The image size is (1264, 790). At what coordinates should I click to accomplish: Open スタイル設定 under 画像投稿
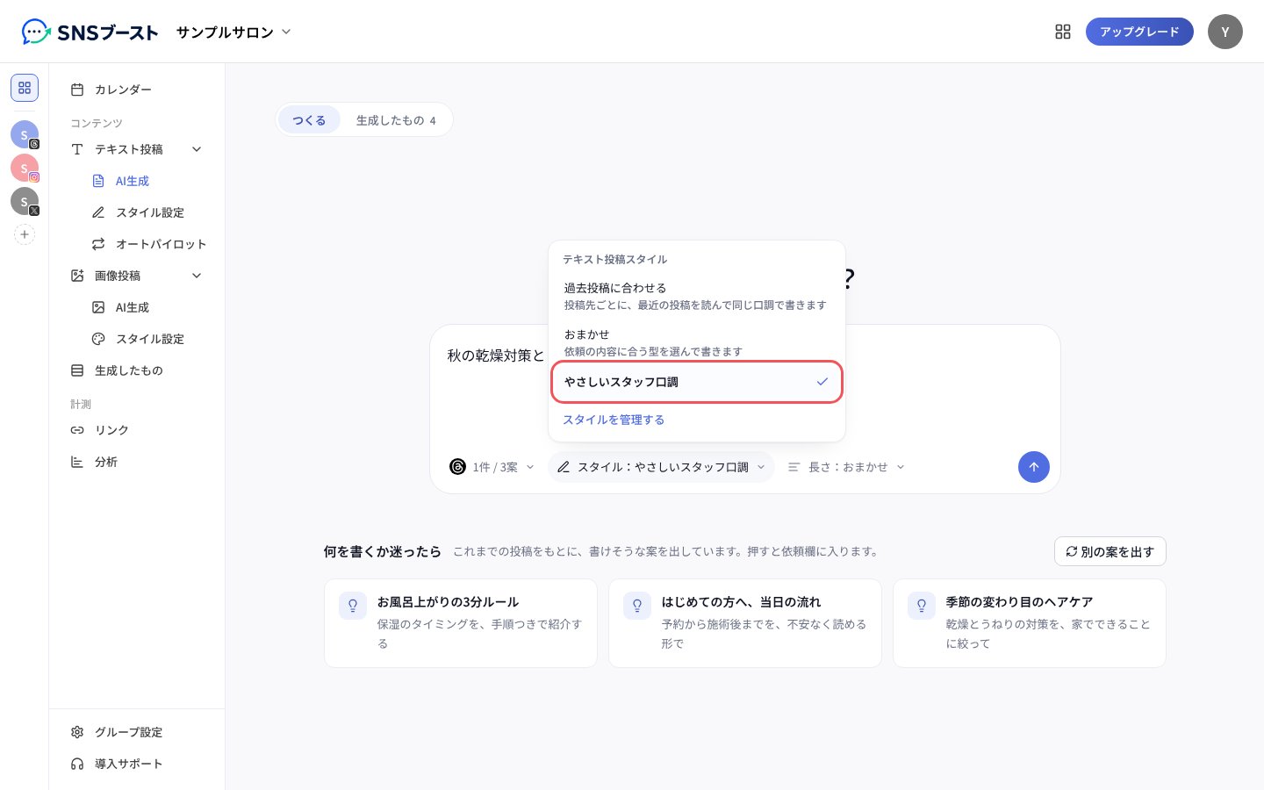pos(147,339)
